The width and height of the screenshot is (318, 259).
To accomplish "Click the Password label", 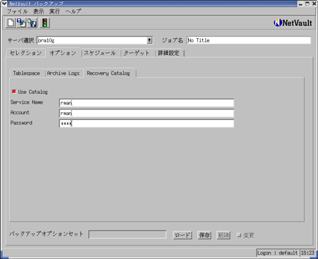I will (21, 123).
